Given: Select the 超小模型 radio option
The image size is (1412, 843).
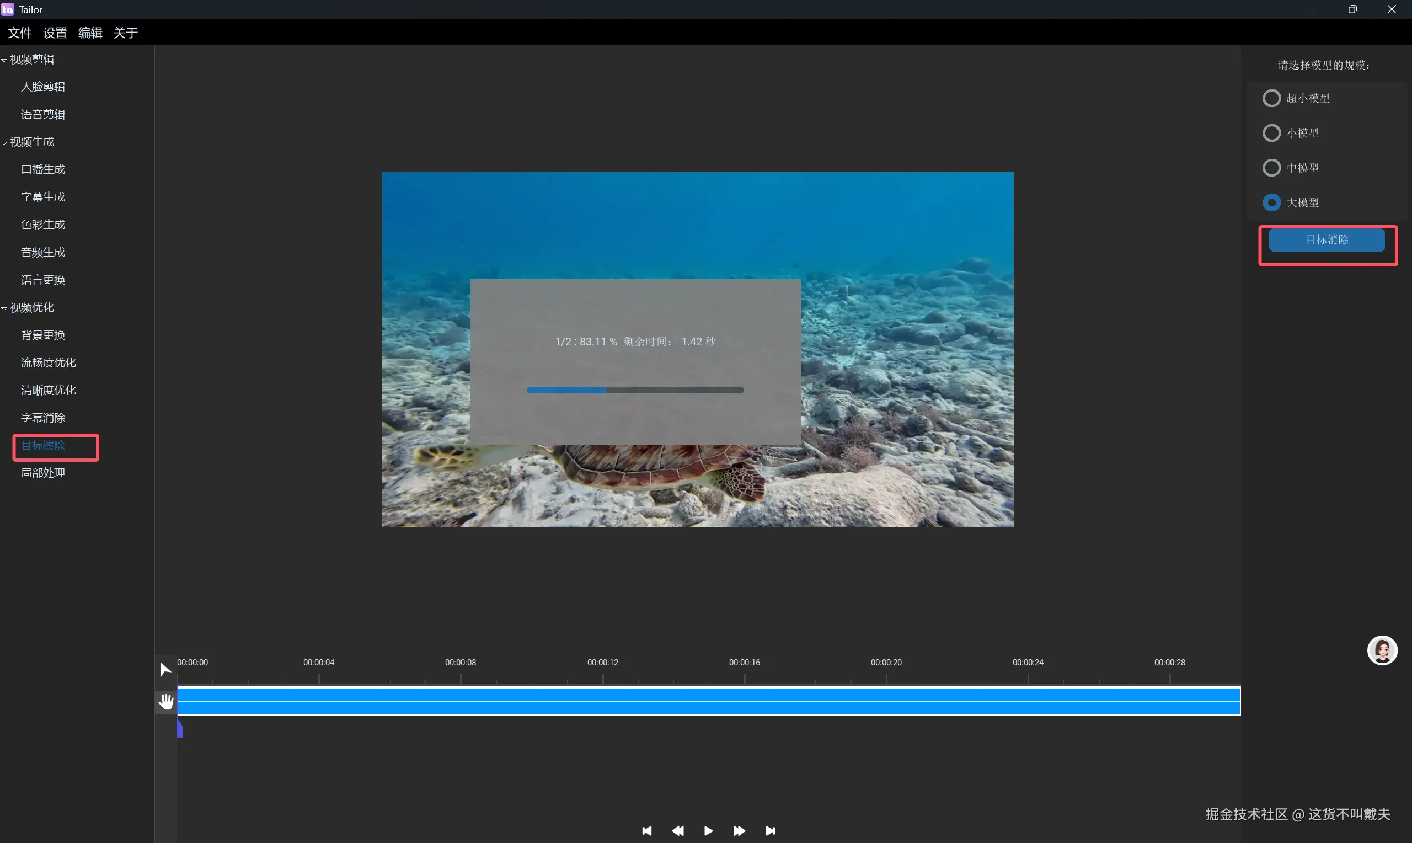Looking at the screenshot, I should point(1271,98).
